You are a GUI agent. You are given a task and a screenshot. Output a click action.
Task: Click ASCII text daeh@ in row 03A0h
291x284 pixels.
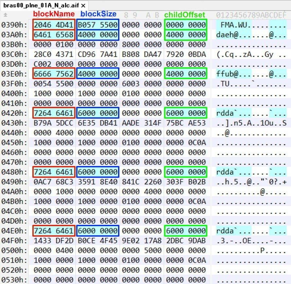coord(227,35)
